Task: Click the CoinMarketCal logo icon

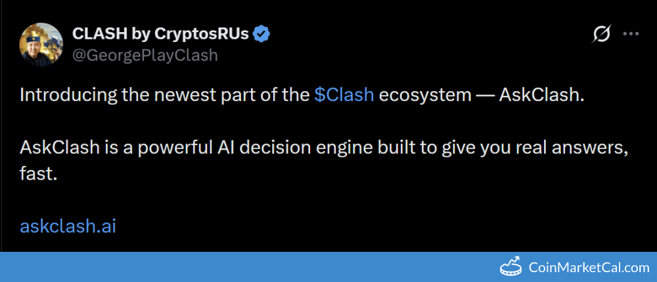Action: click(x=511, y=267)
